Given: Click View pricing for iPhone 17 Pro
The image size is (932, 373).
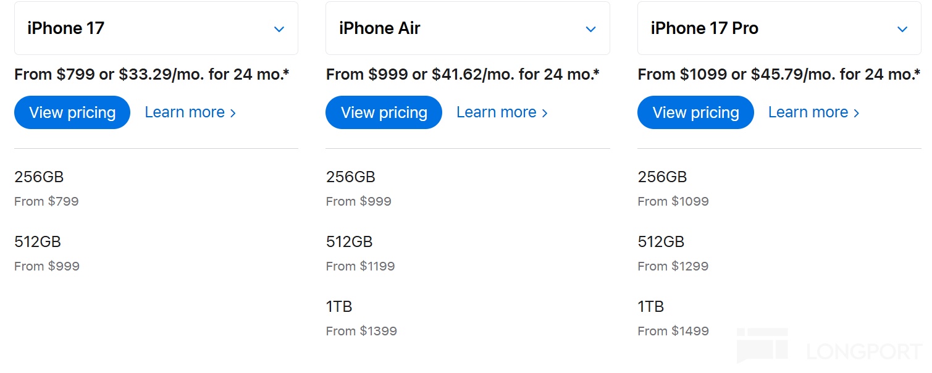Looking at the screenshot, I should [x=695, y=112].
